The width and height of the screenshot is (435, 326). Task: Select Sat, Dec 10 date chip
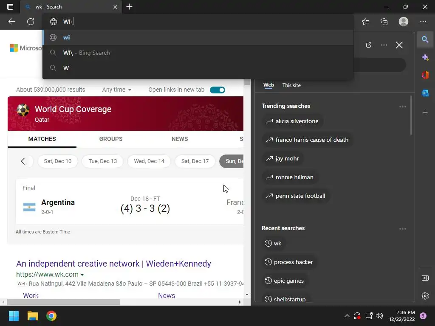57,161
